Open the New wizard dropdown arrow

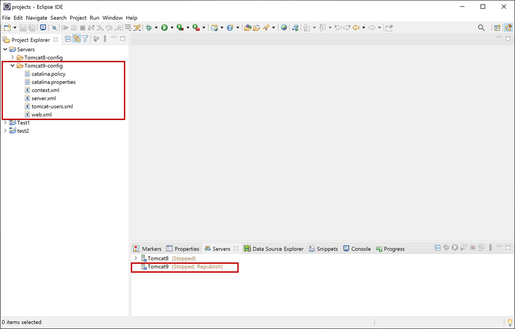pyautogui.click(x=15, y=28)
